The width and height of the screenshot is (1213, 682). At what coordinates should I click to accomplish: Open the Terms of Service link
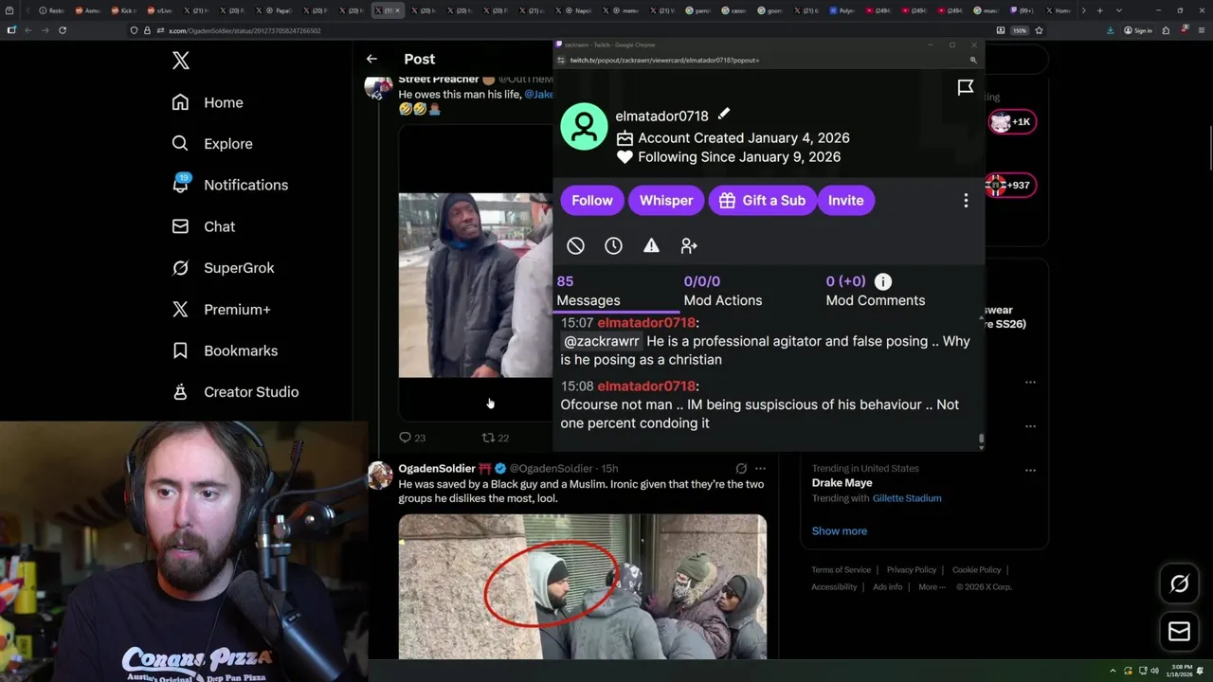click(x=841, y=570)
